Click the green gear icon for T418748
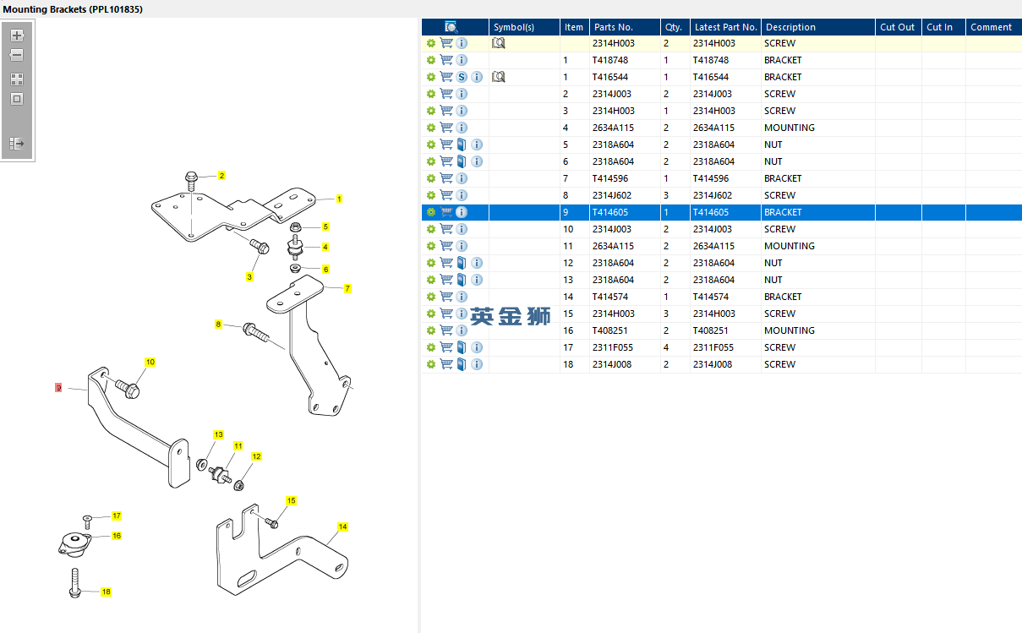Image resolution: width=1022 pixels, height=633 pixels. [431, 60]
